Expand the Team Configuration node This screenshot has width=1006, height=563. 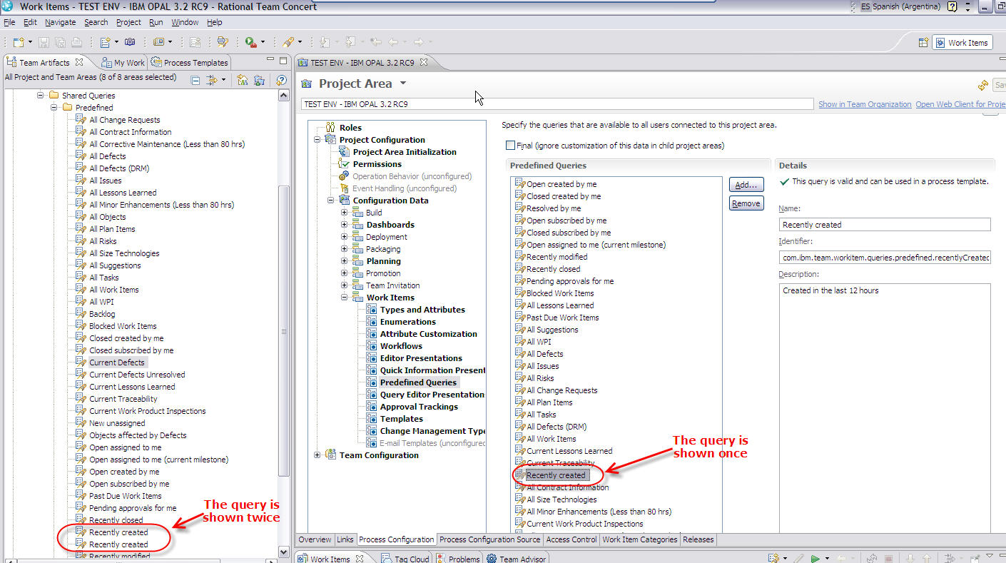click(317, 455)
